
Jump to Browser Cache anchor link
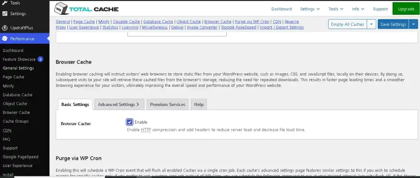click(x=218, y=22)
